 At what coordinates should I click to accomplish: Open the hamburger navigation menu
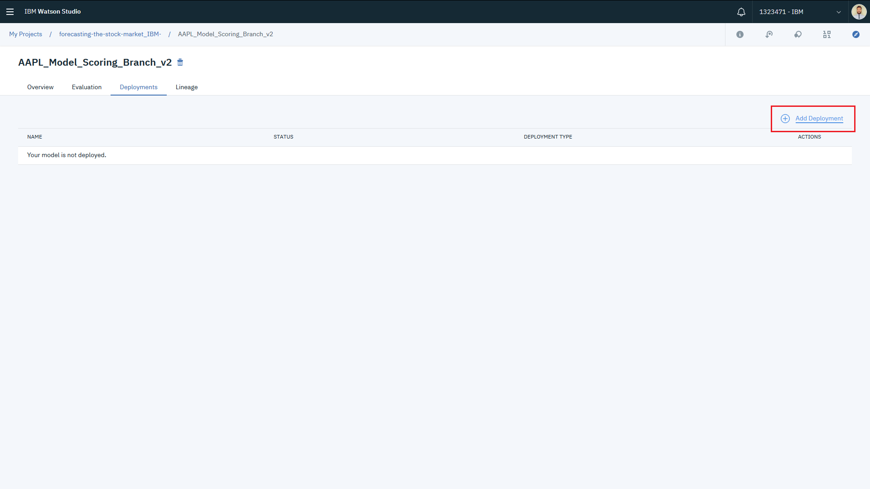click(x=10, y=12)
